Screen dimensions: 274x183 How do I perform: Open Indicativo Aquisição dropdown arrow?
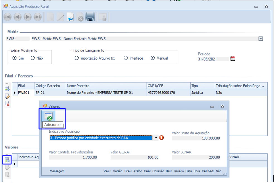coord(156,138)
